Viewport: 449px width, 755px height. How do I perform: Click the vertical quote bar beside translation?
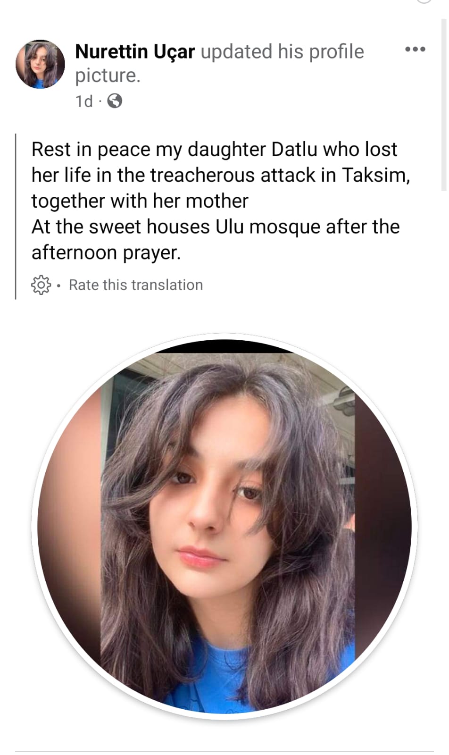(16, 217)
